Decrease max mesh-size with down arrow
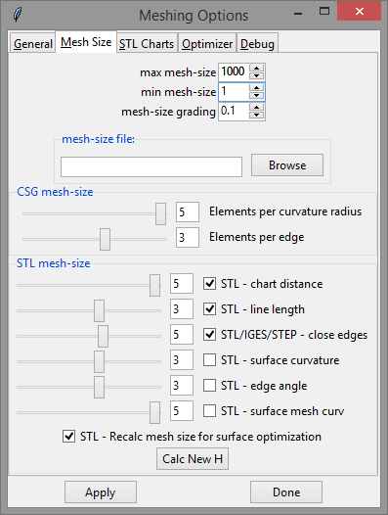 click(256, 75)
